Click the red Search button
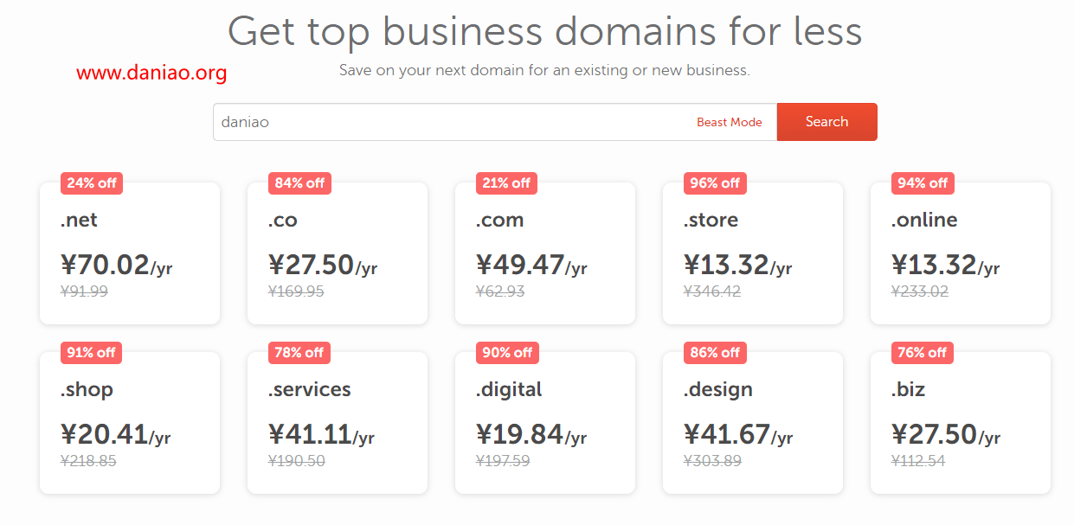1074x525 pixels. [x=826, y=122]
